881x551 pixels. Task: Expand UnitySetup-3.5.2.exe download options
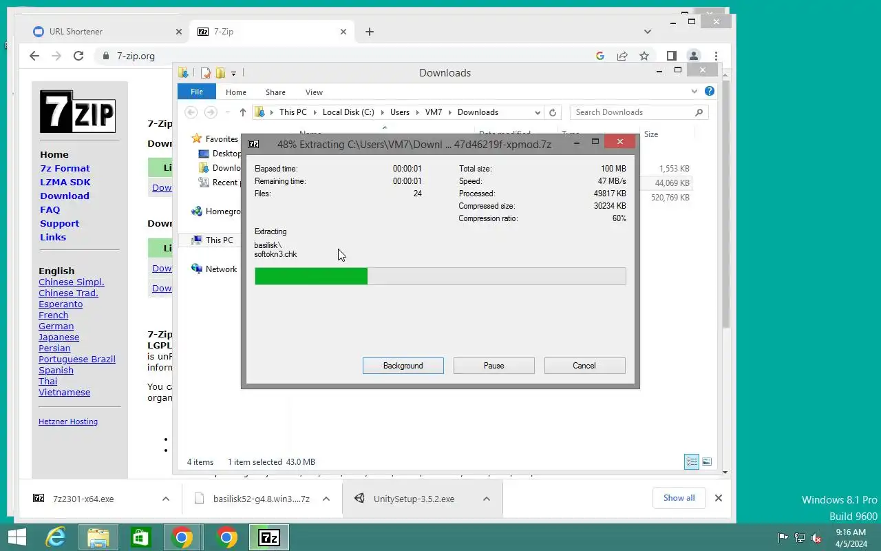pyautogui.click(x=487, y=499)
